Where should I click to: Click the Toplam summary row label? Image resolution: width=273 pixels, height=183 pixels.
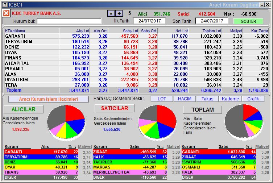coord(14,90)
